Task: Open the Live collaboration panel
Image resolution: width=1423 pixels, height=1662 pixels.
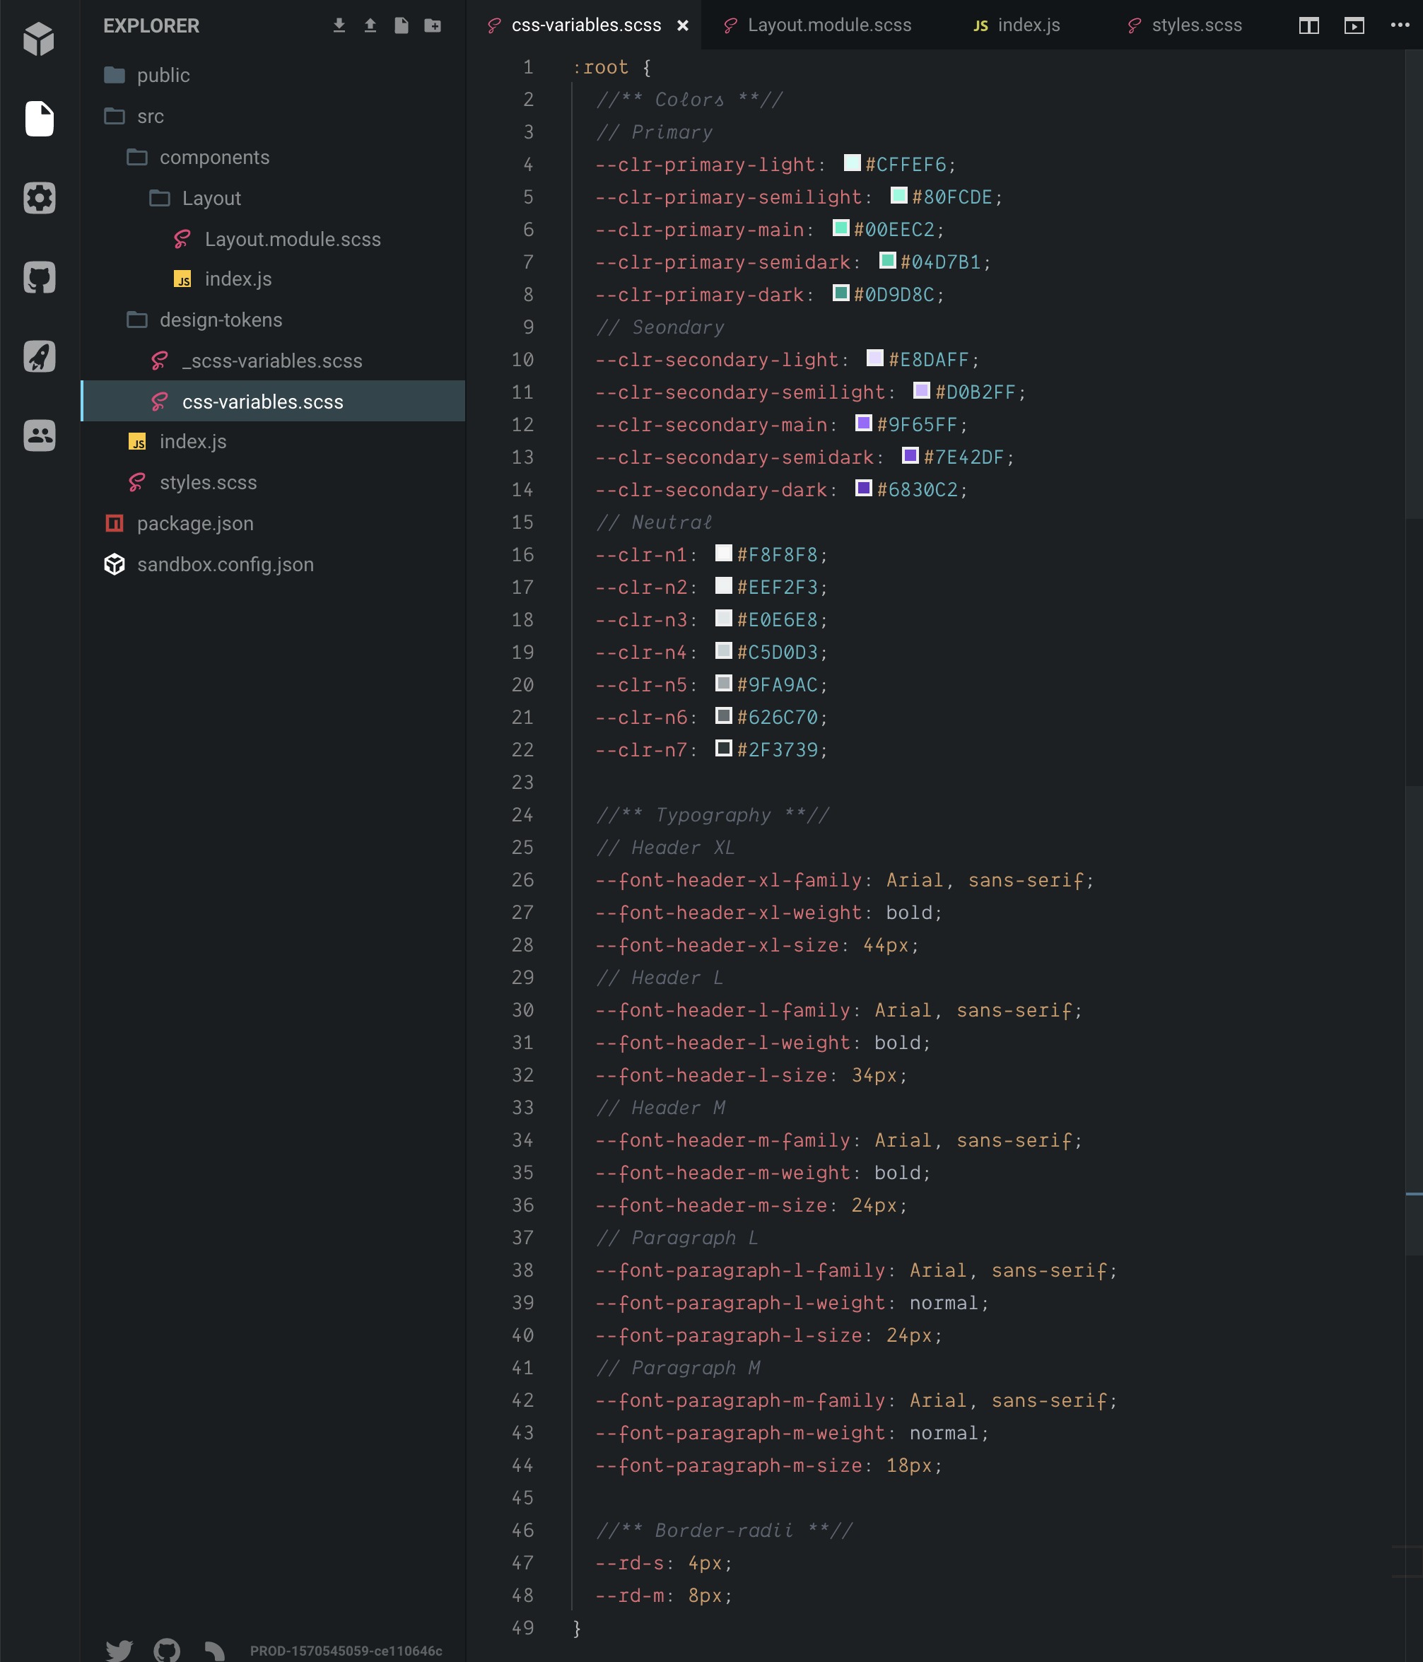Action: tap(40, 435)
